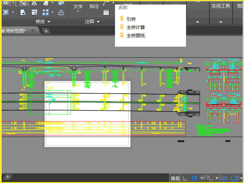The image size is (244, 183).
Task: Click the Explode tool icon
Action: (61, 3)
